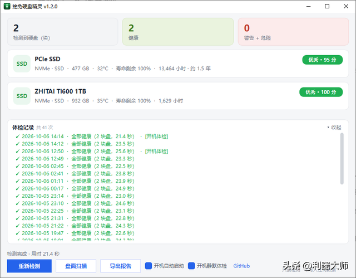
Task: Minimize the 挖兔硬盘精灵 window
Action: [308, 6]
